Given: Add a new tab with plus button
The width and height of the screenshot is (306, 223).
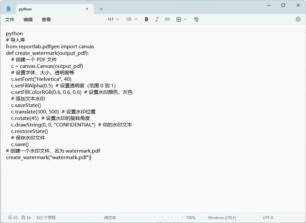Looking at the screenshot, I should point(101,9).
